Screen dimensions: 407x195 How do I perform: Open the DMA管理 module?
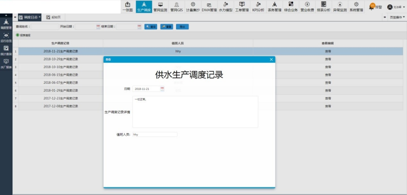tap(209, 7)
